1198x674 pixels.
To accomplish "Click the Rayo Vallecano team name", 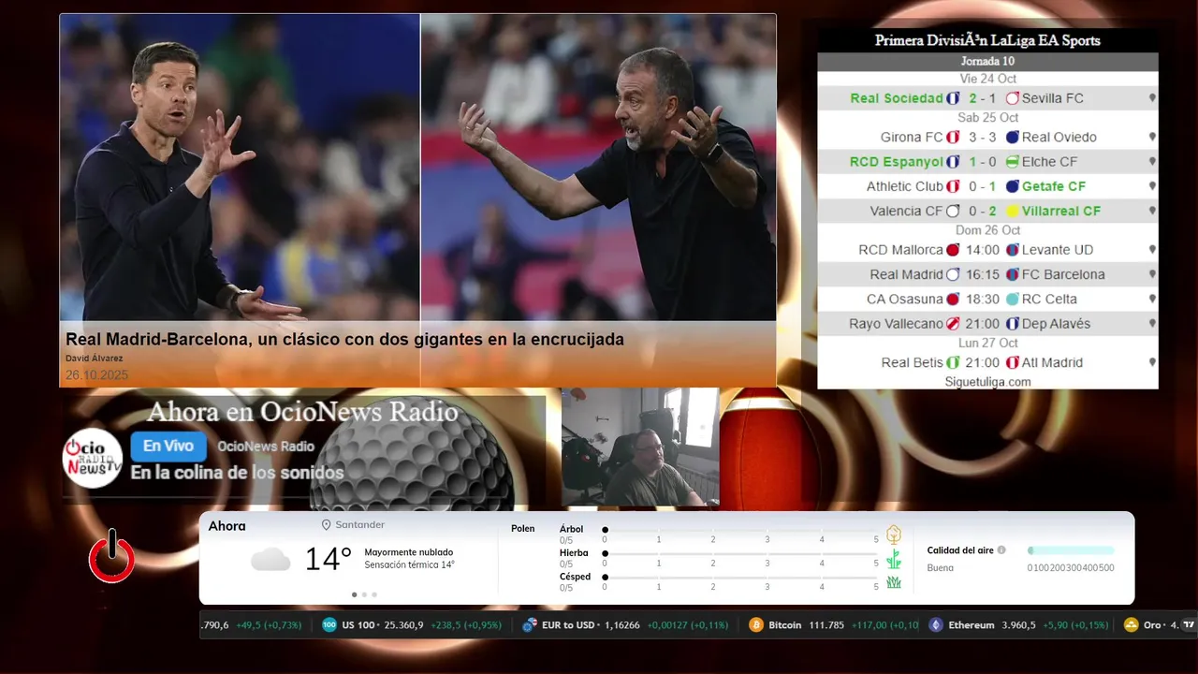I will pos(896,324).
